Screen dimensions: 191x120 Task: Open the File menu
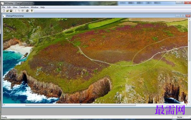pos(4,7)
